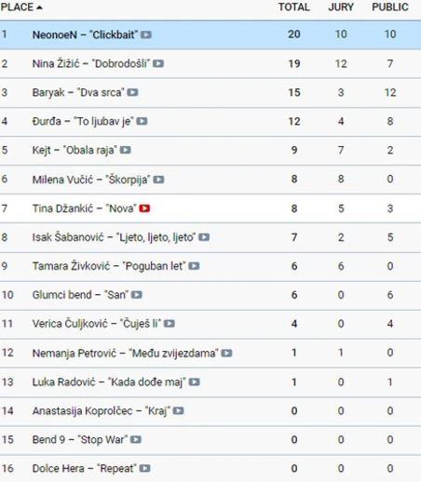Play Glumci bend San video
This screenshot has height=482, width=421.
coord(137,295)
